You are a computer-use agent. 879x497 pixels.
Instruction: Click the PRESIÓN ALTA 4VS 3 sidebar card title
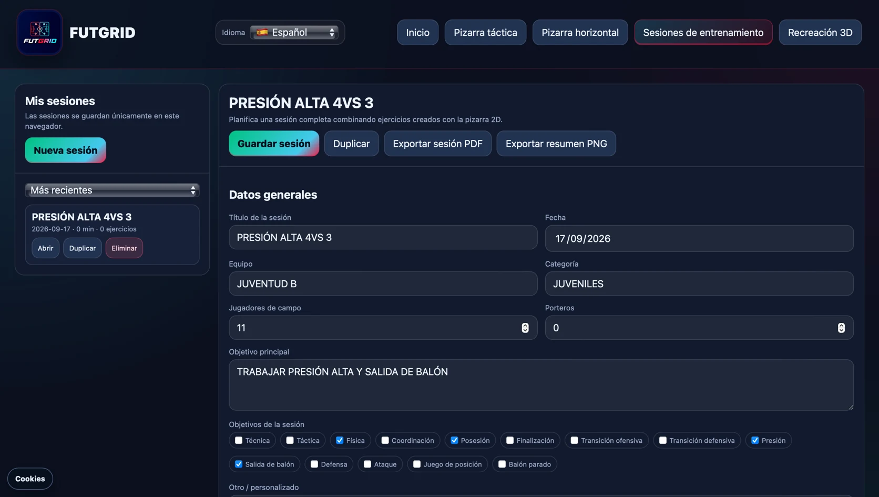pyautogui.click(x=81, y=217)
